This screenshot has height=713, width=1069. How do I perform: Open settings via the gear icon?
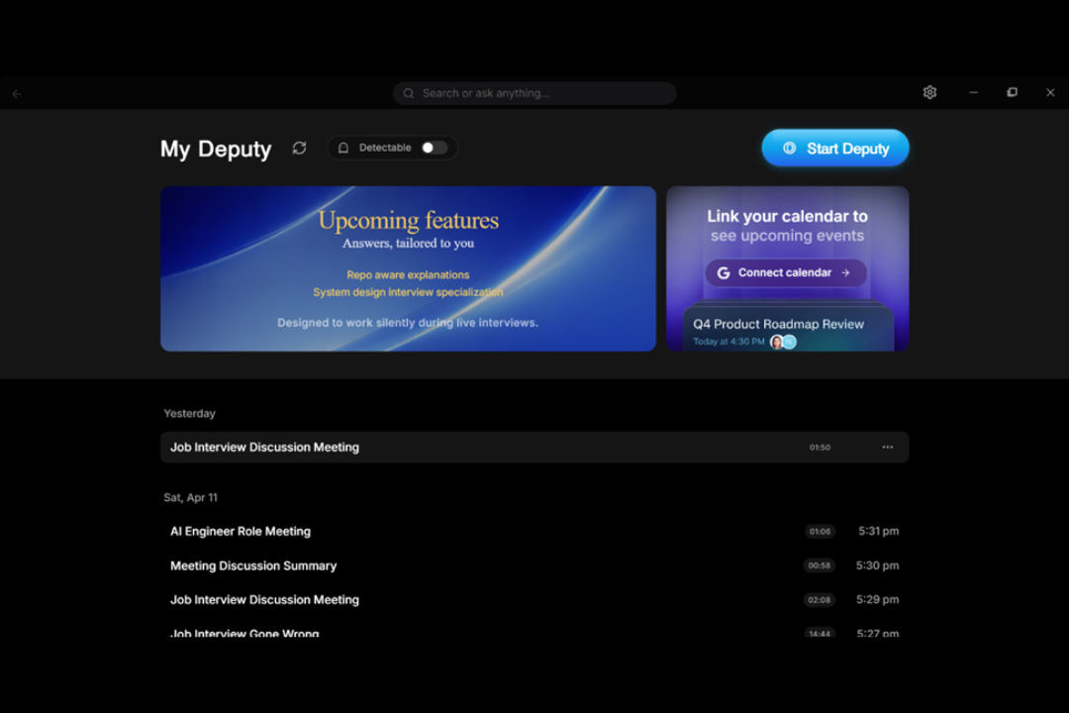929,92
